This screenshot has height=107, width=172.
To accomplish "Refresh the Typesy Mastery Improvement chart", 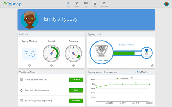I will (137, 72).
